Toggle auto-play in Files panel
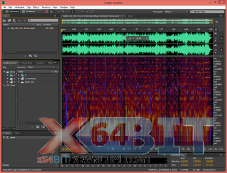Image resolution: width=227 pixels, height=173 pixels. (36, 56)
